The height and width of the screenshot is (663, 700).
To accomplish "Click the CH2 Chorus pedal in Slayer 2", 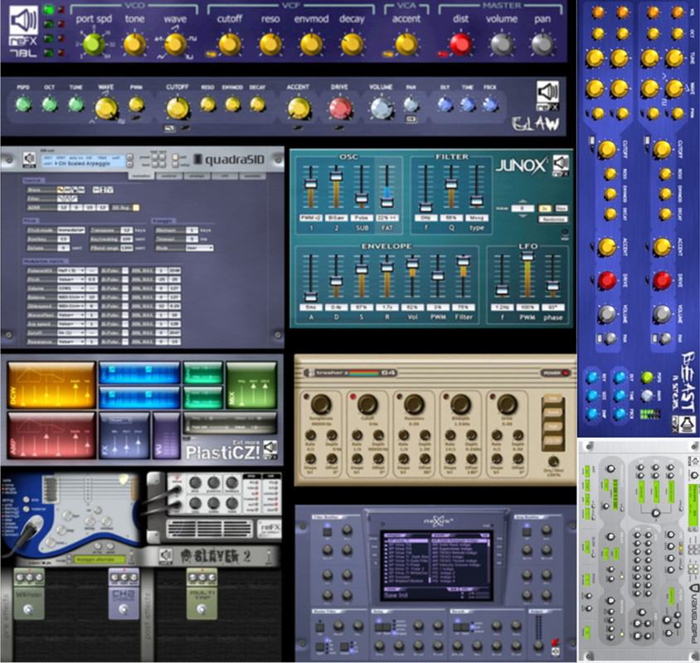I will [124, 594].
